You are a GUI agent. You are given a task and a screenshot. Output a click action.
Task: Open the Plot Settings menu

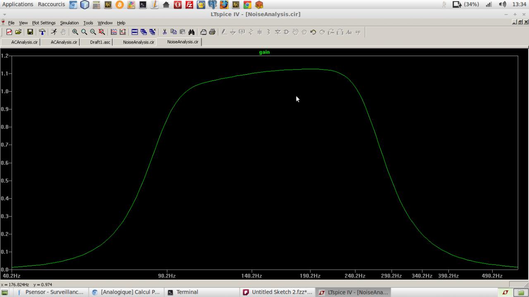[x=44, y=23]
